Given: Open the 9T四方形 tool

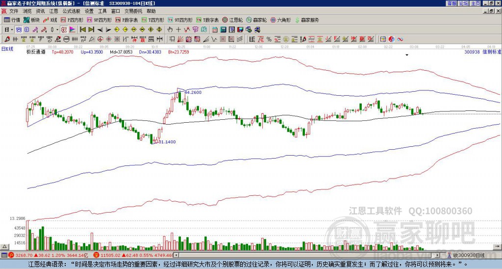Looking at the screenshot, I should pyautogui.click(x=180, y=20).
